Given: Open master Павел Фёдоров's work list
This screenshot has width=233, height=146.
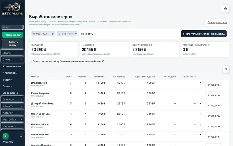Looking at the screenshot, I should 40,135.
